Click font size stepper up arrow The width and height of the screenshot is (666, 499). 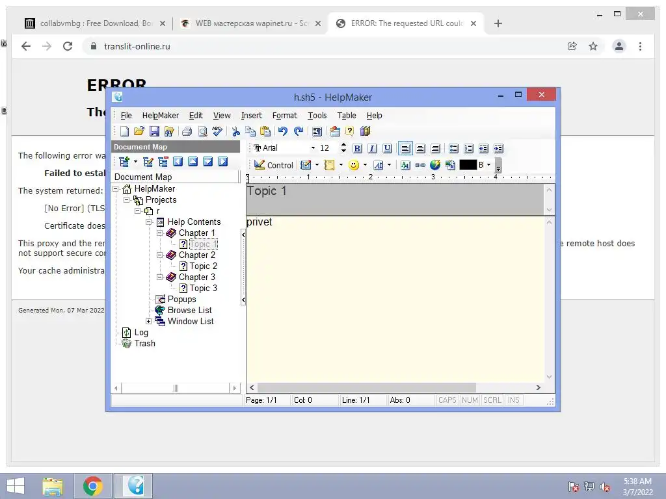(x=343, y=145)
